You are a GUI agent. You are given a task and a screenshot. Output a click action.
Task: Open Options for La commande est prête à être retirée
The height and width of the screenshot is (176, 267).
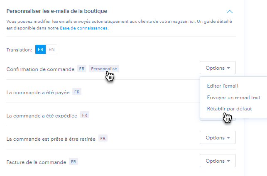218,137
